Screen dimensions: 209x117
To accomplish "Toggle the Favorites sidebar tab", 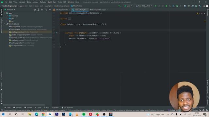I will pos(1,86).
